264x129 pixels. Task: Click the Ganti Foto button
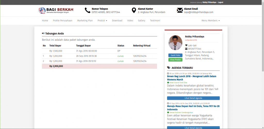click(x=175, y=55)
